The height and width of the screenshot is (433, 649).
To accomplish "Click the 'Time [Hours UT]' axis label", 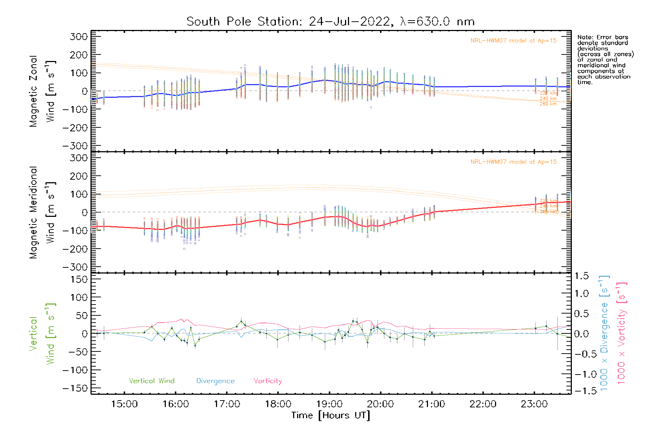I will [x=331, y=415].
